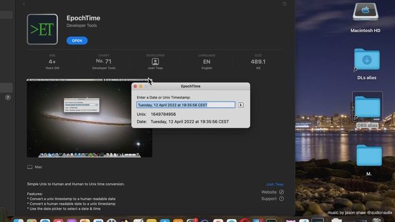This screenshot has width=395, height=222.
Task: Close the EpochTime window with the red button
Action: (135, 86)
